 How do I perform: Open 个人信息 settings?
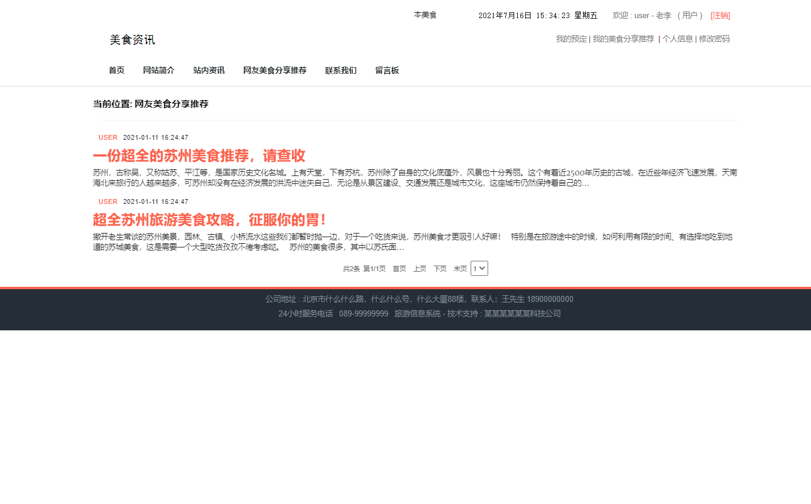(678, 39)
